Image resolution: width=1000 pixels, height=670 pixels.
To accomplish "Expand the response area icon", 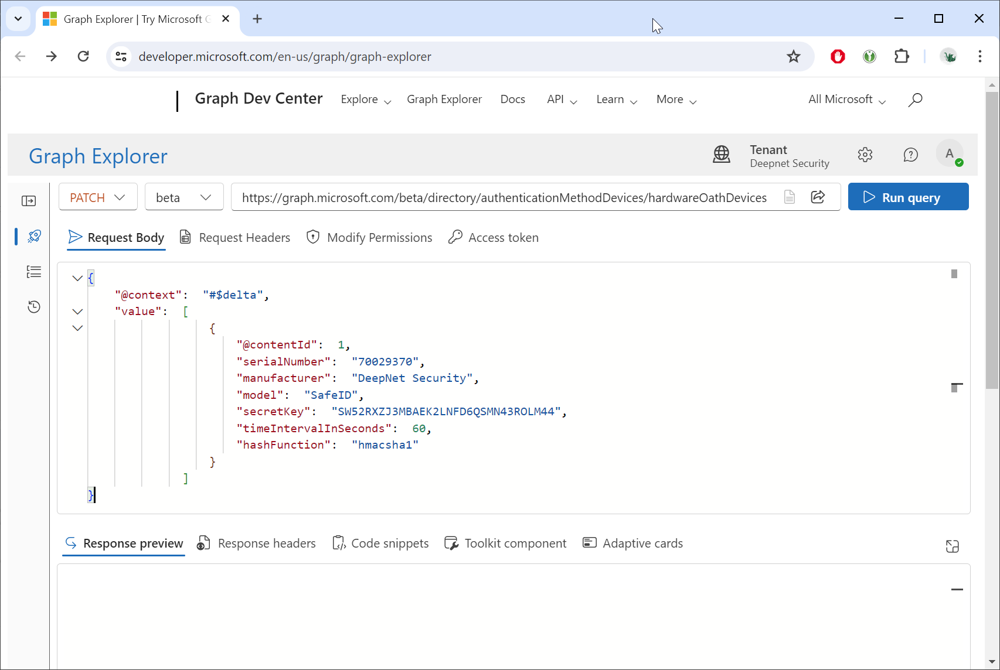I will click(x=953, y=546).
